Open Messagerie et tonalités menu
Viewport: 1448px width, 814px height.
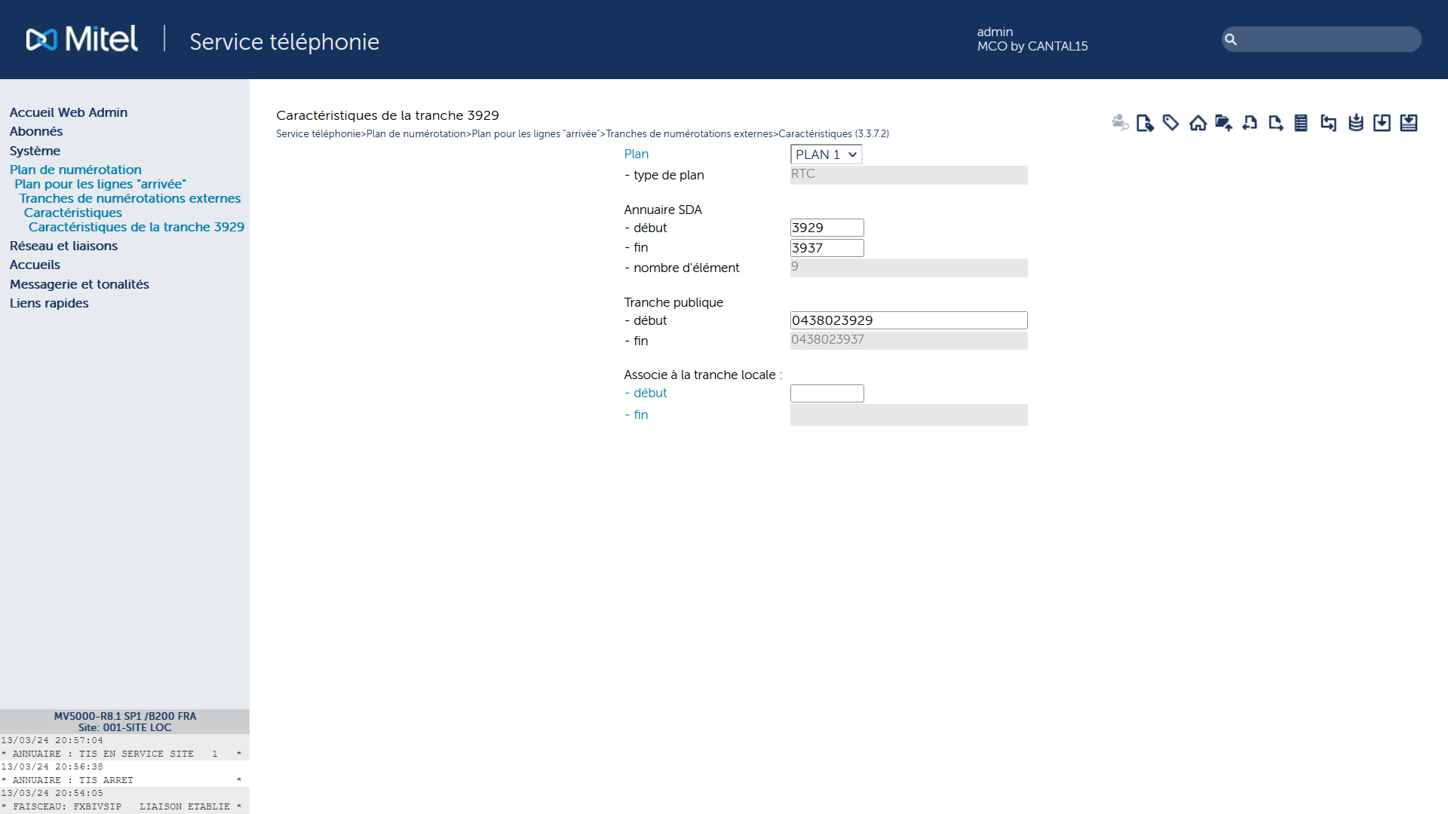(x=79, y=284)
